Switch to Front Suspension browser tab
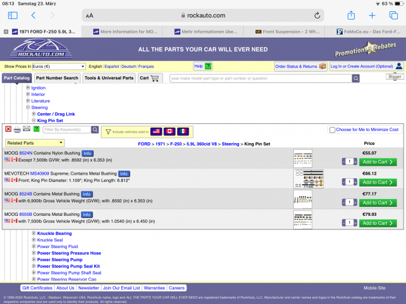 (x=287, y=32)
